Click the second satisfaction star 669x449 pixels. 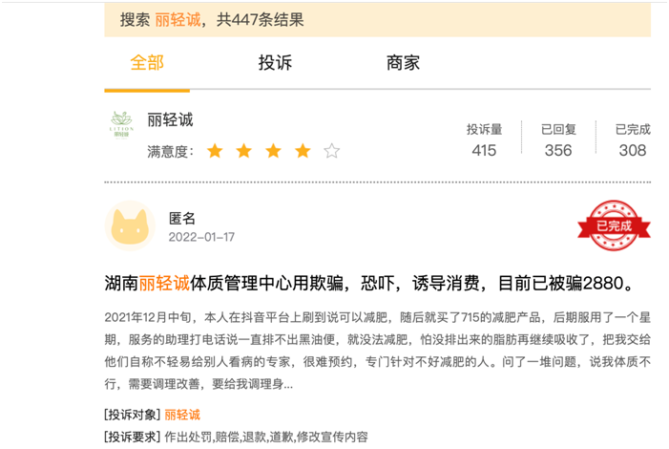click(x=244, y=151)
